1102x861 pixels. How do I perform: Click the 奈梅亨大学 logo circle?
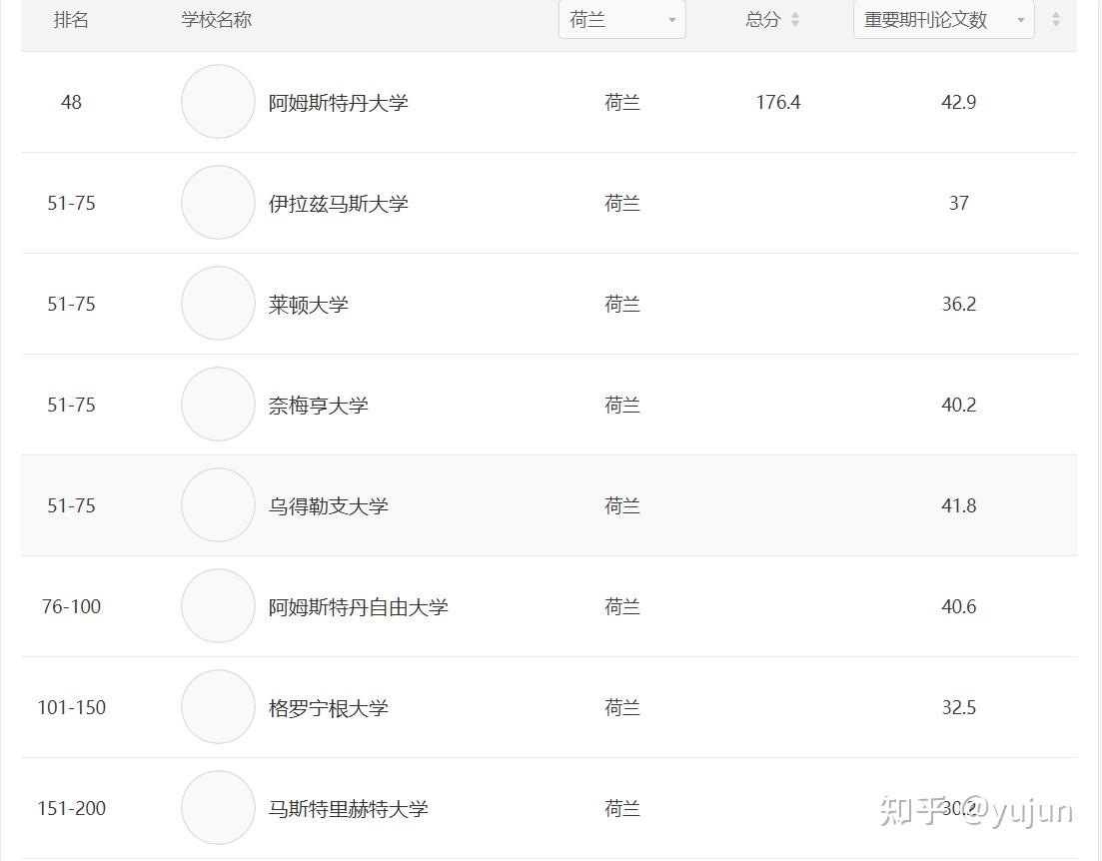point(218,405)
